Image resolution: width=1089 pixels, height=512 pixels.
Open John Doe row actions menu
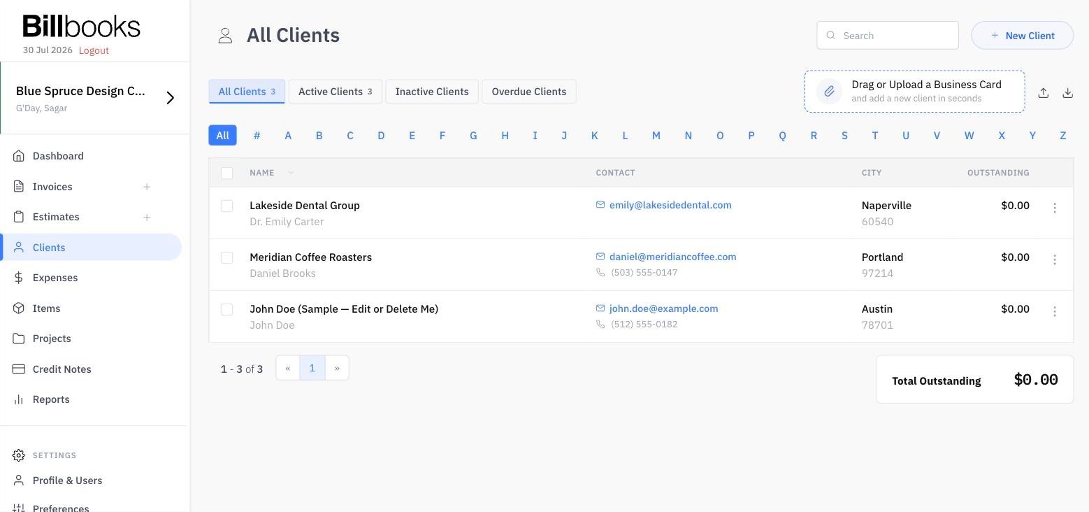pos(1055,311)
